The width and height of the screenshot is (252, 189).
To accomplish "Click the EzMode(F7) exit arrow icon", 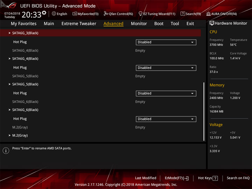I will point(186,178).
